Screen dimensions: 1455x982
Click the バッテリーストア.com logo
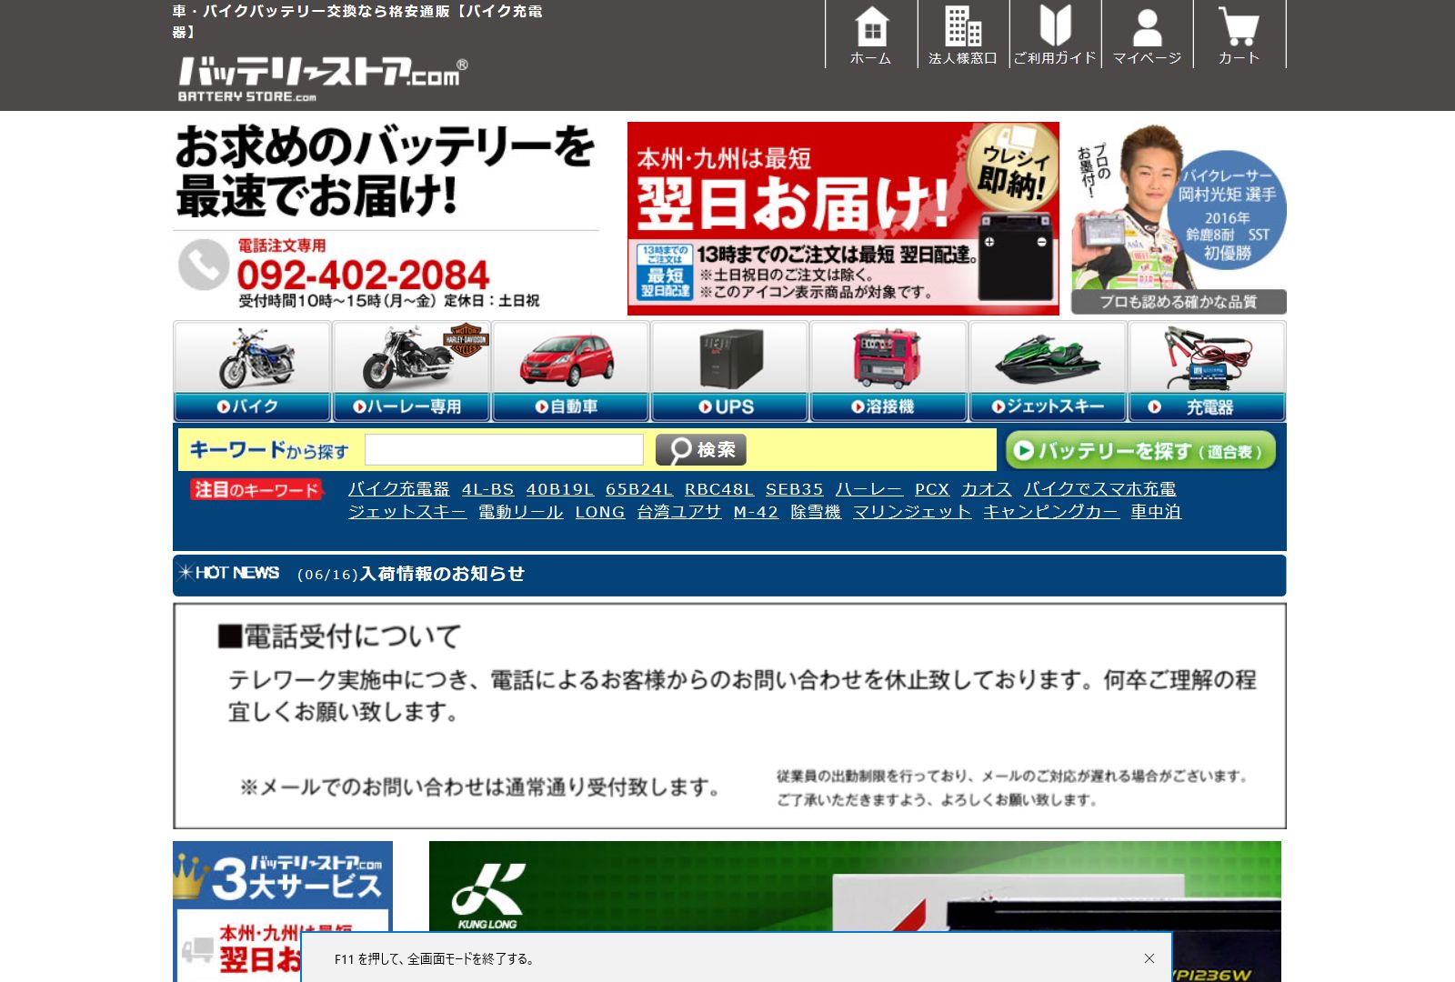pyautogui.click(x=323, y=79)
